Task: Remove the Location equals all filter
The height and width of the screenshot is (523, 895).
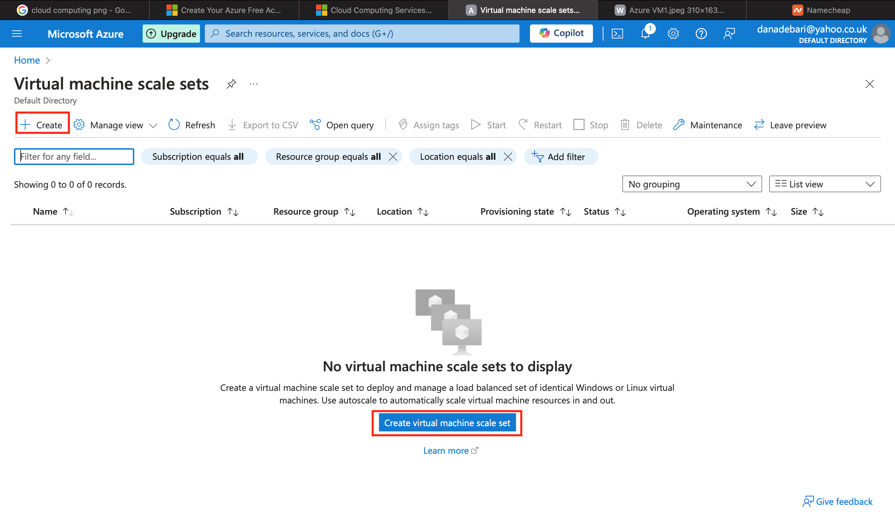Action: coord(508,157)
